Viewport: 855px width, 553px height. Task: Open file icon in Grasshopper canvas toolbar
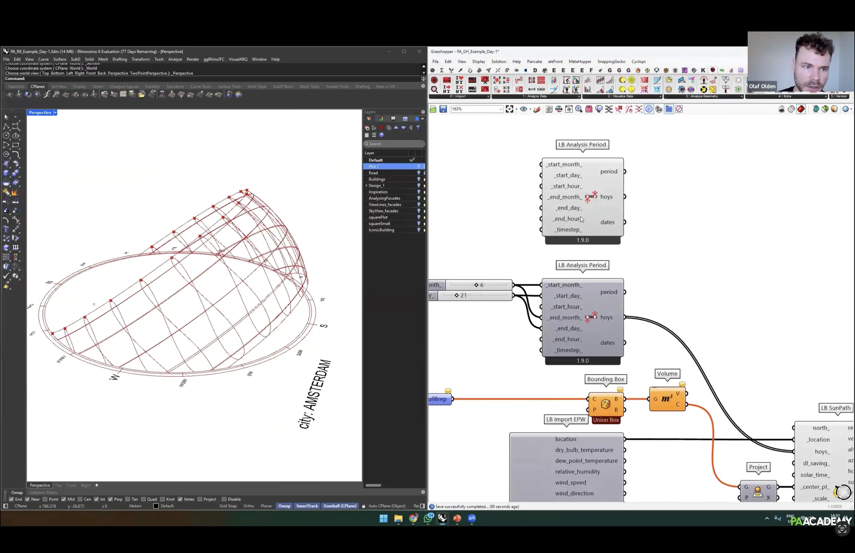(x=433, y=109)
